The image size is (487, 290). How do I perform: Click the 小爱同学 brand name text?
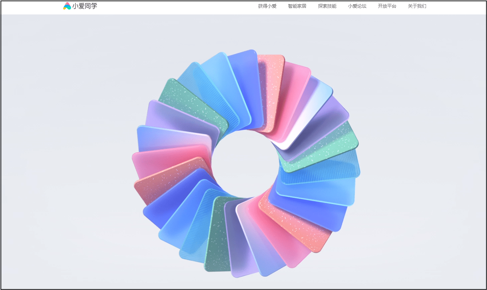point(85,6)
